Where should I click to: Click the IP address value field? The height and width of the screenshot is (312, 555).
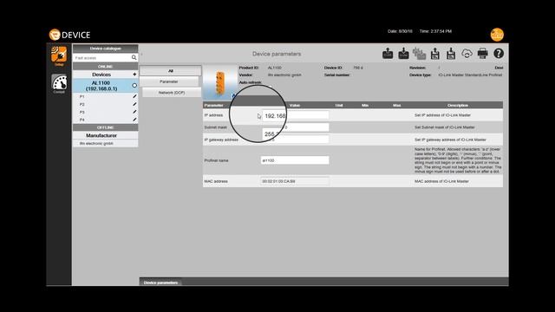295,115
